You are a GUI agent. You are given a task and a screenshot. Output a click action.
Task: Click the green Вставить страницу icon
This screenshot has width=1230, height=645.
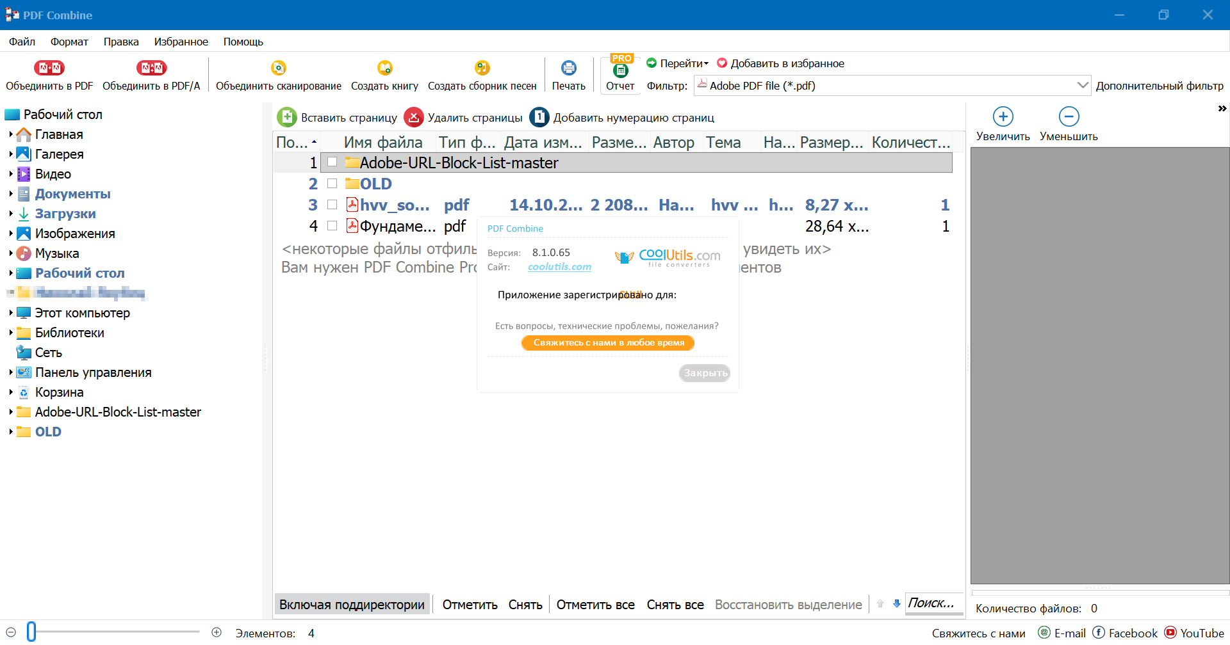[286, 117]
